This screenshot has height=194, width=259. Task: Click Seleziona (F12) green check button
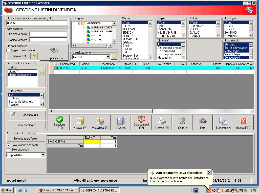(x=59, y=123)
